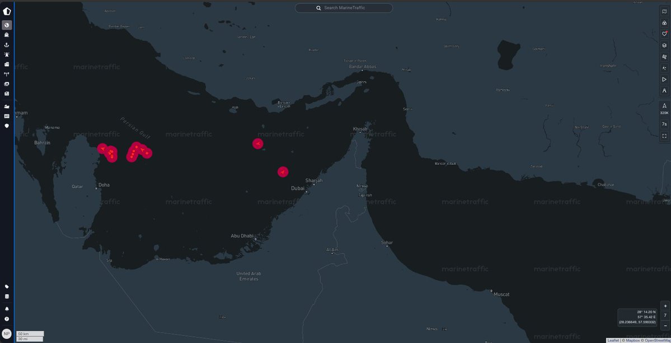Click the Bandar Abbas label
The width and height of the screenshot is (671, 343).
coord(363,66)
